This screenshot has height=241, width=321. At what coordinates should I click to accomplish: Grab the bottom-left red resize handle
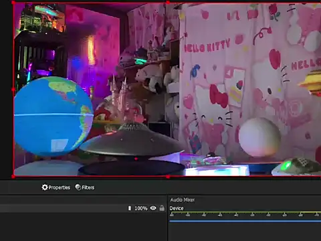[13, 177]
